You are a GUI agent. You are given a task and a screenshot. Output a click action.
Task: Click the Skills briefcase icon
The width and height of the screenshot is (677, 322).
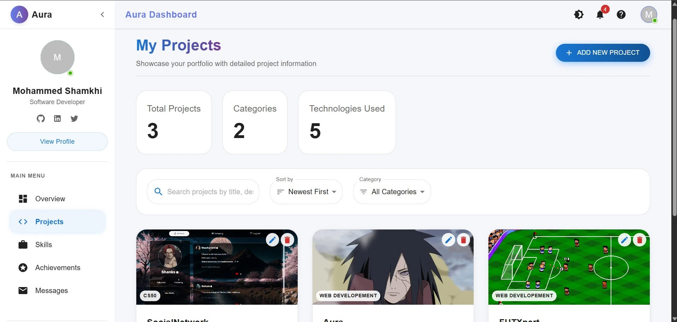pos(23,245)
